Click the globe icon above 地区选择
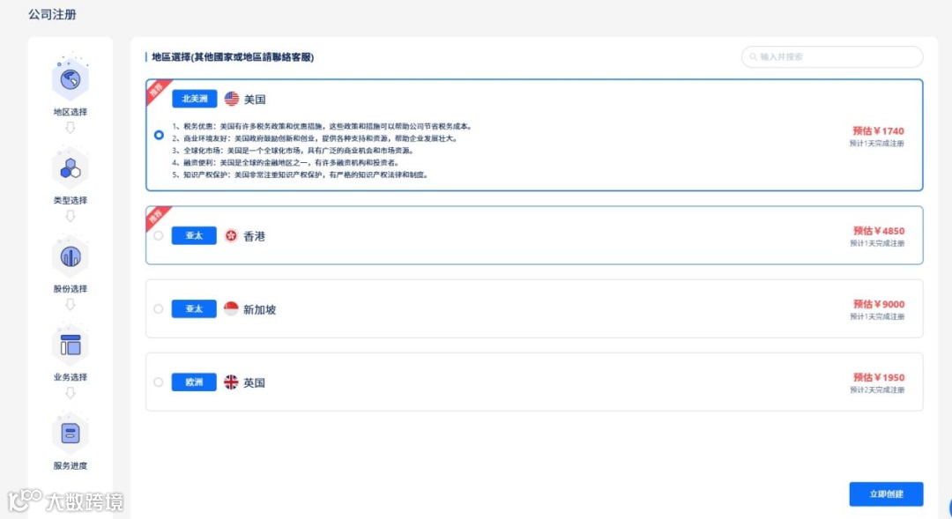The height and width of the screenshot is (519, 952). click(x=70, y=80)
